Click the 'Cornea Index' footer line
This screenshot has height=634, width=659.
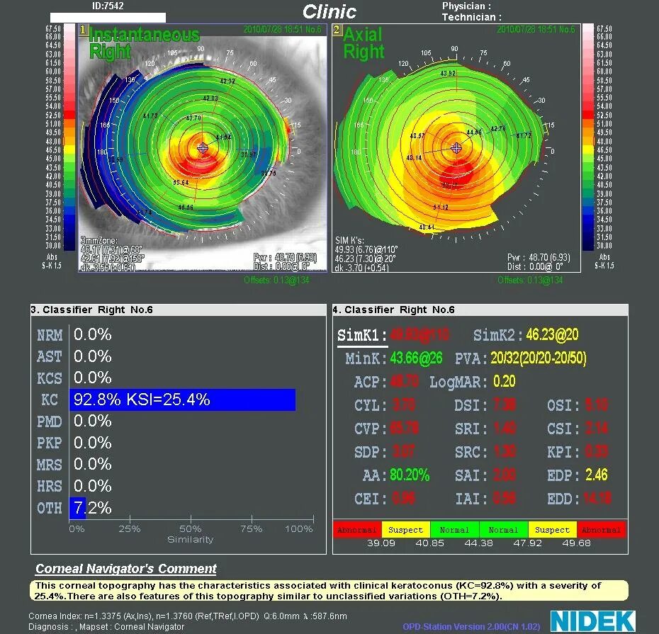tap(188, 616)
